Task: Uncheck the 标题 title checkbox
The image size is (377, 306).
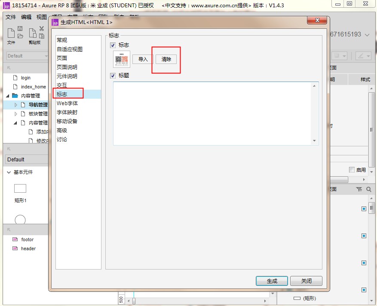Action: (x=113, y=76)
